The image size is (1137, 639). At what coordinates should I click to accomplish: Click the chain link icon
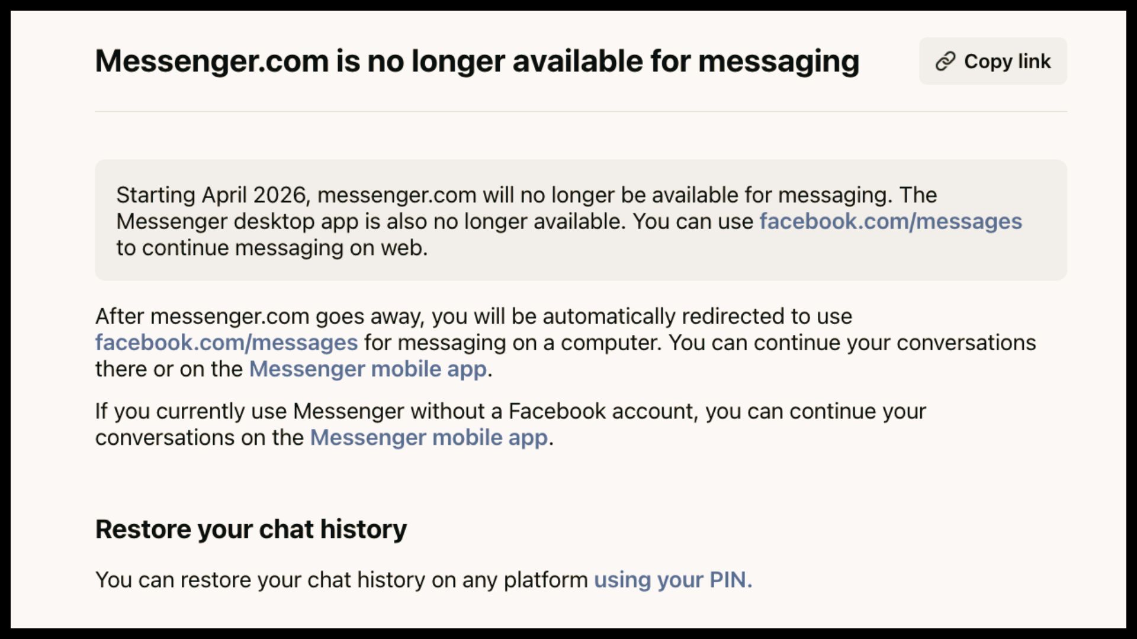coord(945,62)
